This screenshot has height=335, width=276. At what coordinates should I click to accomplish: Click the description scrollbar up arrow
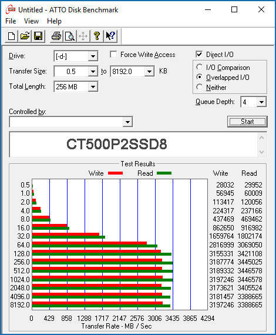click(262, 138)
